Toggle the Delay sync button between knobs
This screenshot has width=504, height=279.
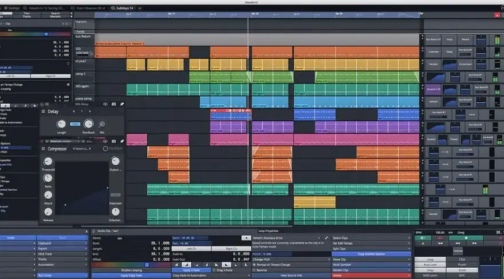tap(75, 124)
